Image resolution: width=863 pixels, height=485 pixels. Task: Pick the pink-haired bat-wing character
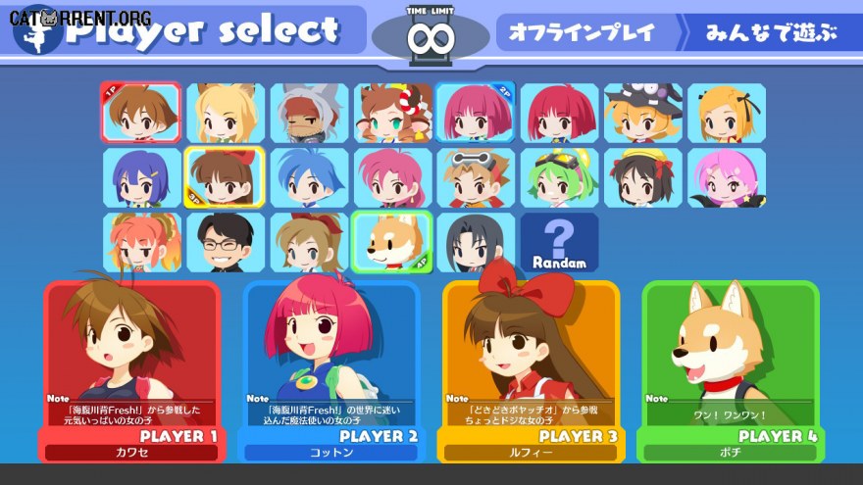727,178
